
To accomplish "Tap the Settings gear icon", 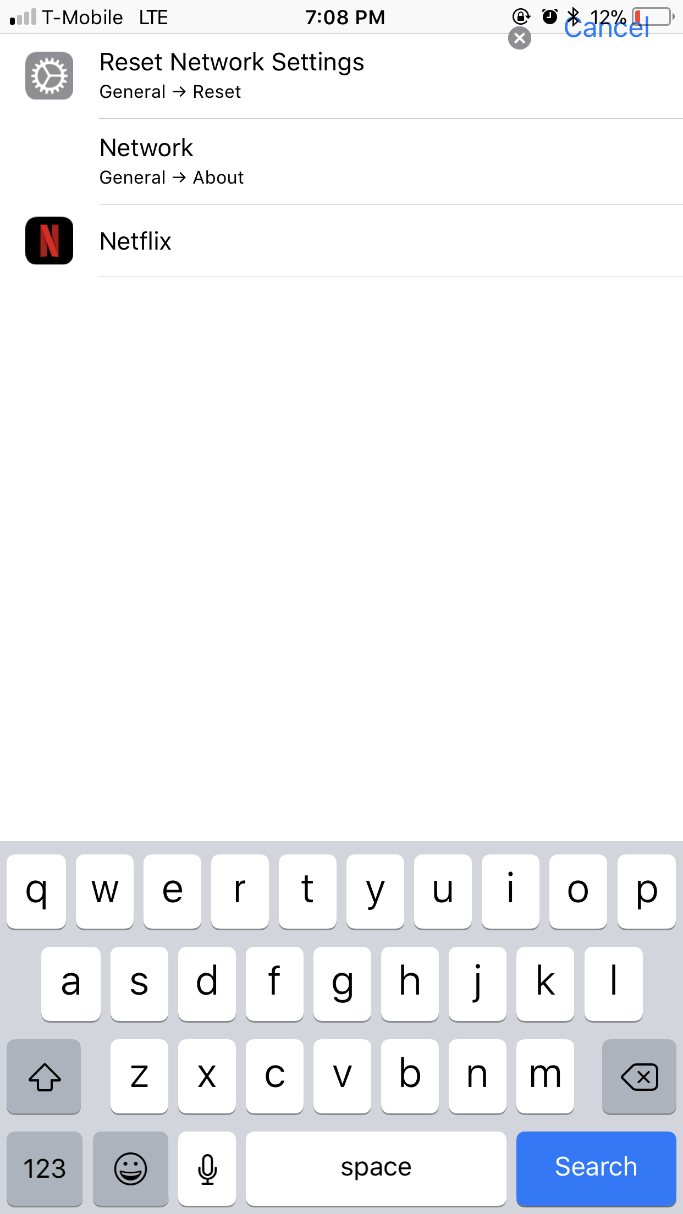I will click(49, 76).
